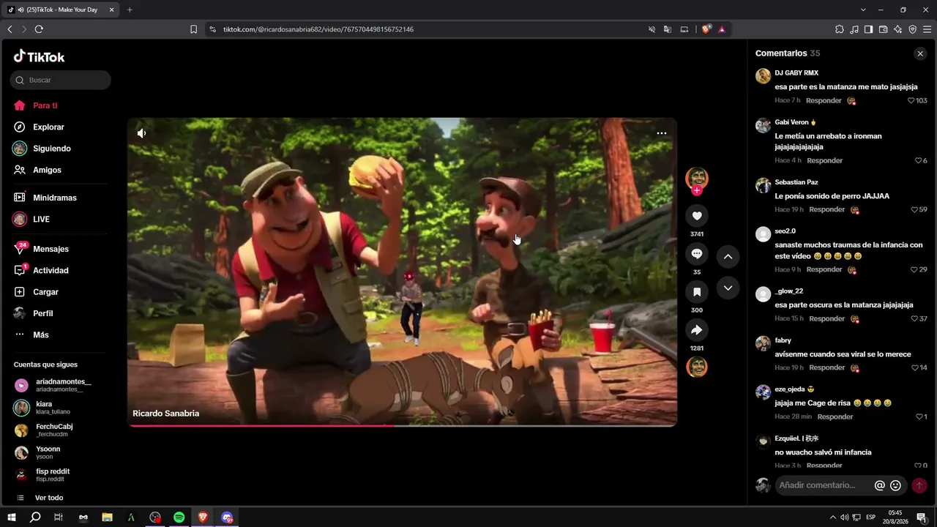Image resolution: width=937 pixels, height=527 pixels.
Task: Open the browser Extensions puzzle icon
Action: click(x=839, y=29)
